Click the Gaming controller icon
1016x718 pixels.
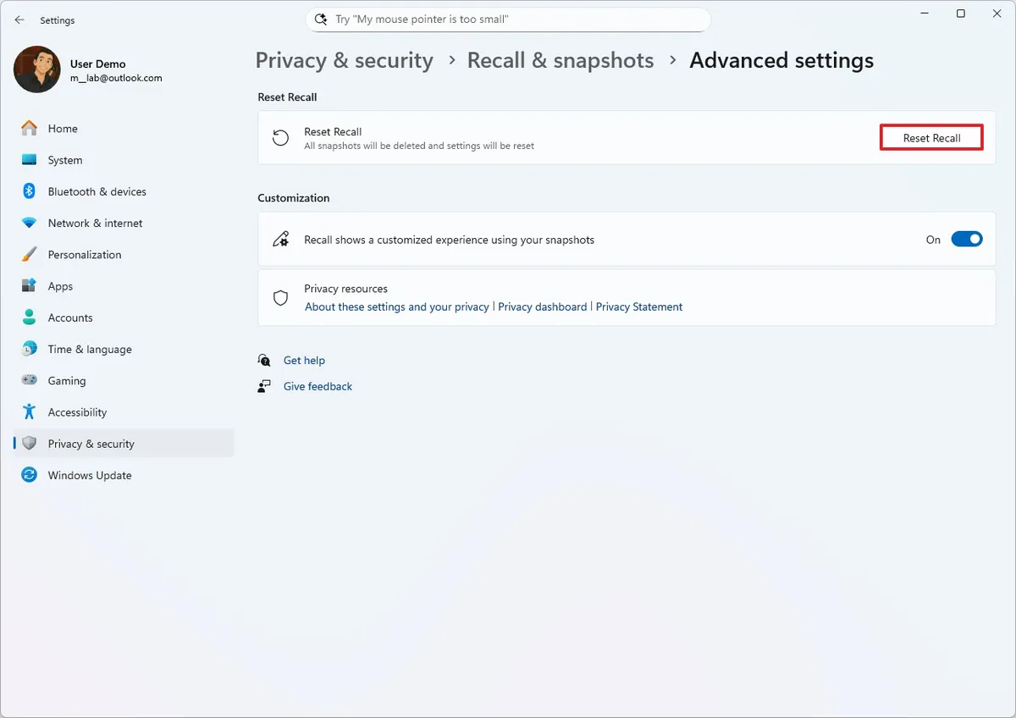pos(28,380)
